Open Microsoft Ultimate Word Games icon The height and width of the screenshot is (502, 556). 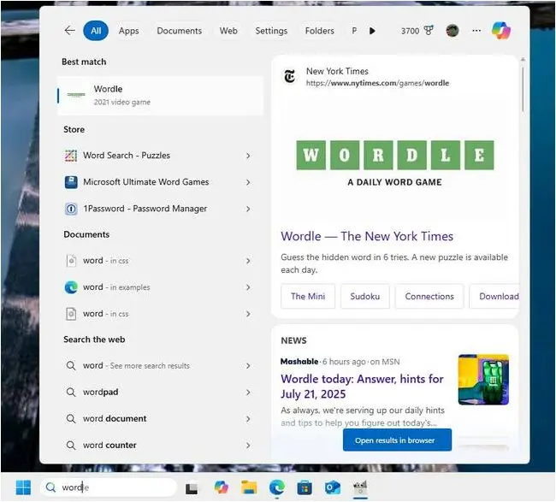pos(71,182)
